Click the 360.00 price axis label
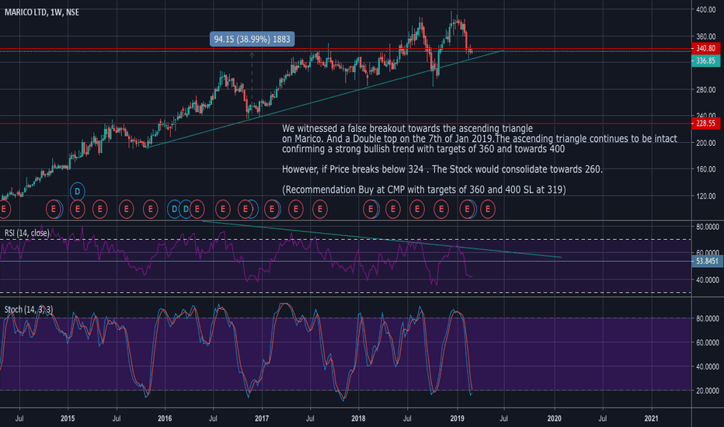 click(x=706, y=36)
